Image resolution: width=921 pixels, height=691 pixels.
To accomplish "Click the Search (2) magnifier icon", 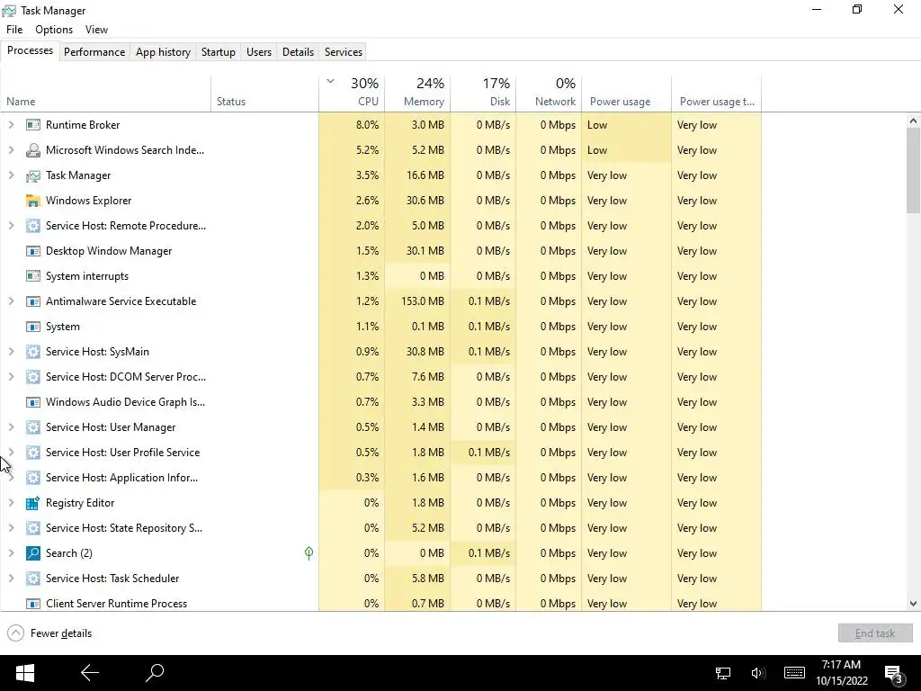I will [33, 553].
